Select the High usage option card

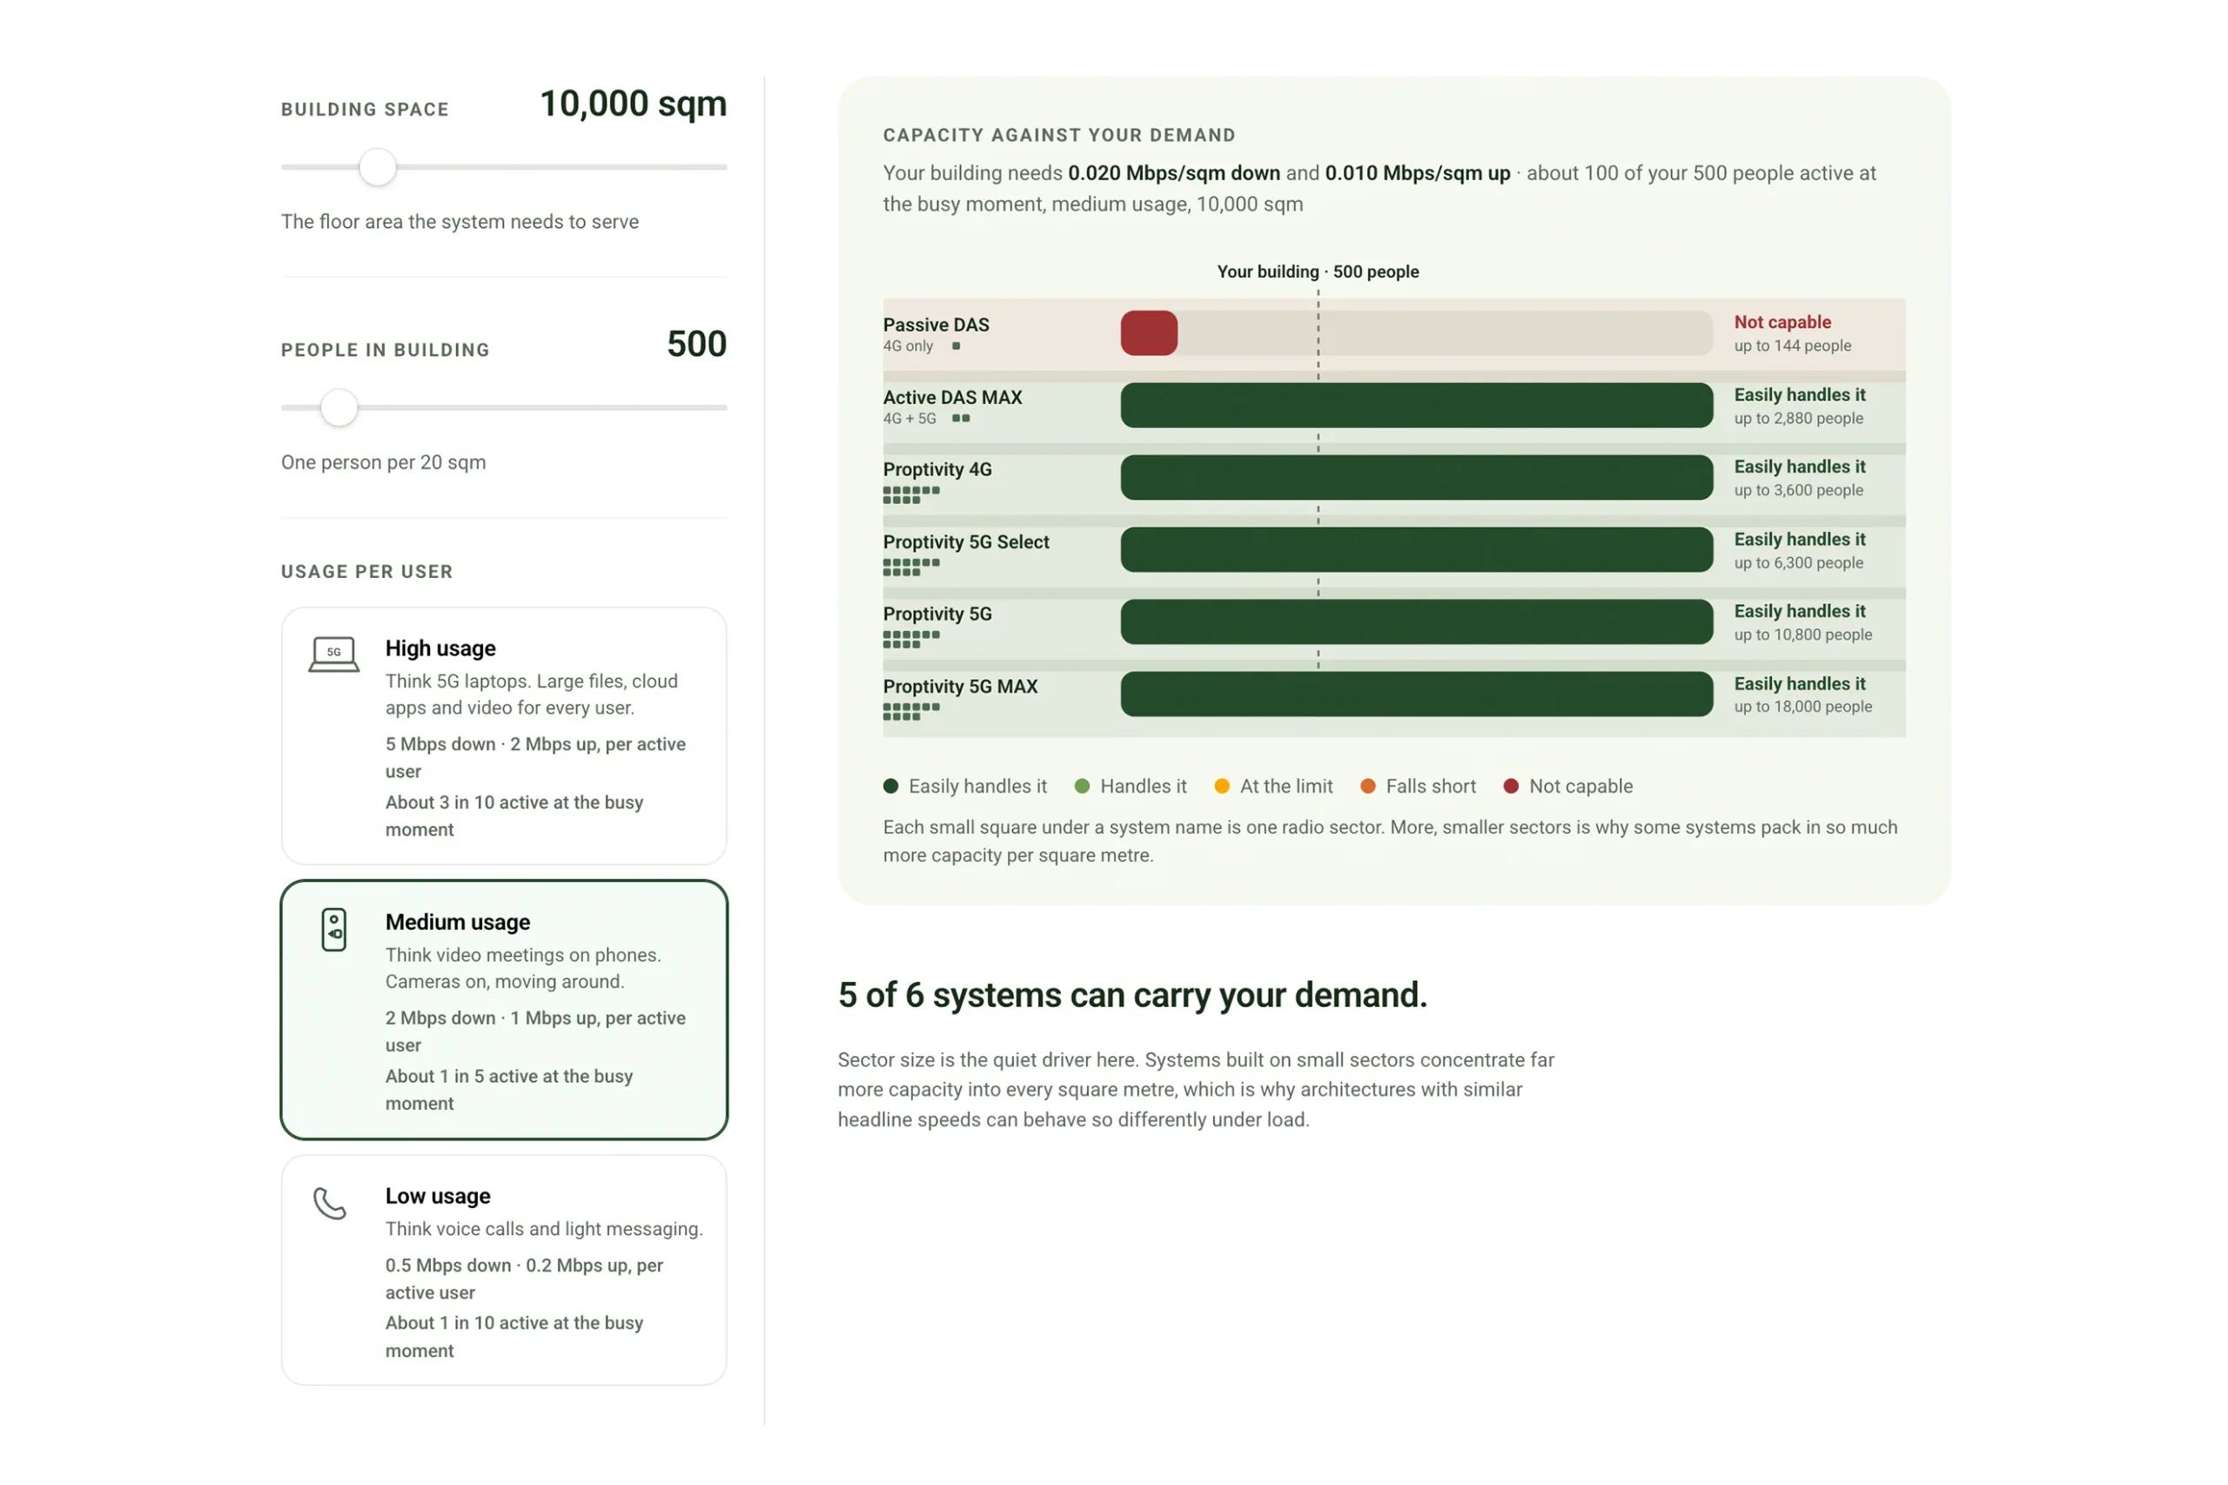pos(504,736)
